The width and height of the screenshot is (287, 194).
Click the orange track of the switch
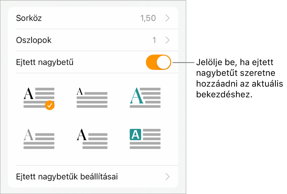(x=151, y=62)
